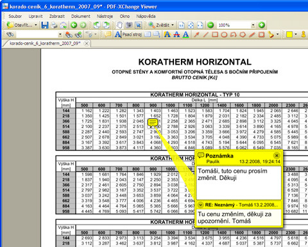The width and height of the screenshot is (308, 247).
Task: Select the highlight text tool icon
Action: [167, 34]
